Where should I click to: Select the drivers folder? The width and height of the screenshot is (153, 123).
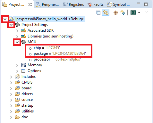[x=27, y=94]
